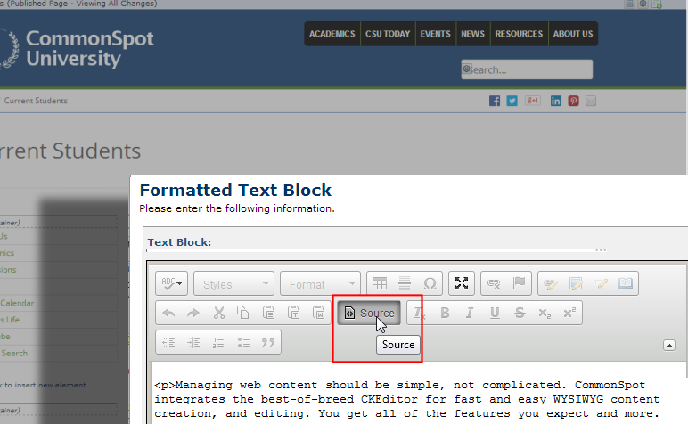Redo the last edit
688x424 pixels.
click(x=193, y=313)
